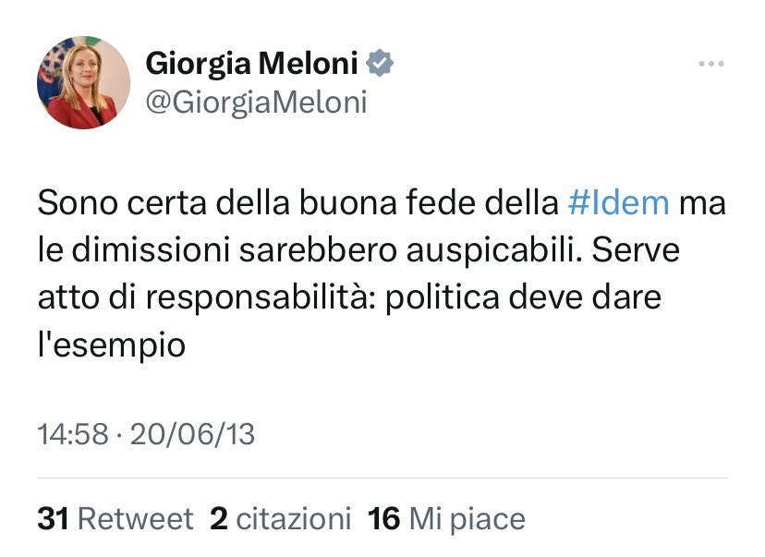
Task: Show the Mi piace likes label
Action: click(x=467, y=519)
